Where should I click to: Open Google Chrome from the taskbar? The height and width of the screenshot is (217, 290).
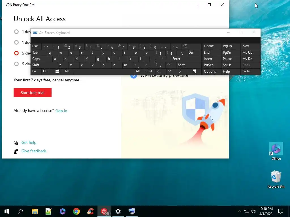[76, 211]
